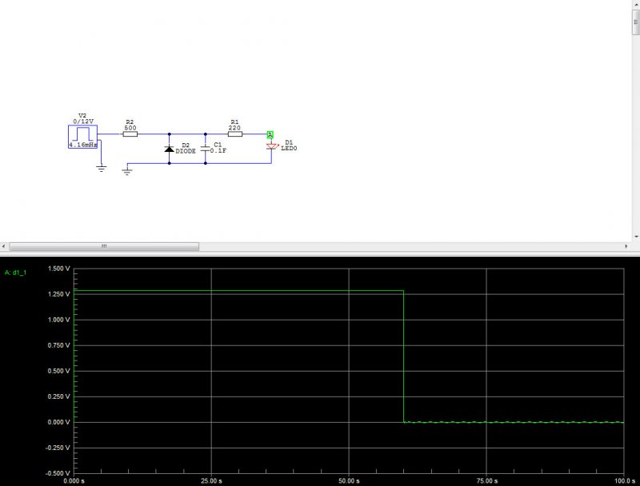Viewport: 640px width, 486px height.
Task: Click the horizontal scrollbar left arrow
Action: (x=4, y=246)
